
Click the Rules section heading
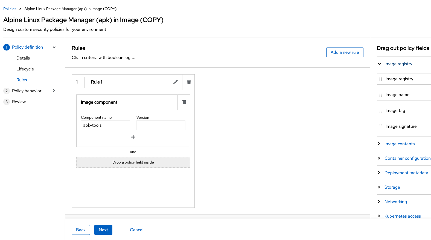[x=78, y=48]
